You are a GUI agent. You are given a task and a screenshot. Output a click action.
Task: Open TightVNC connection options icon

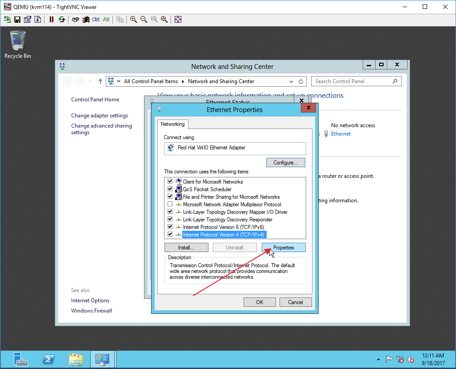pyautogui.click(x=28, y=20)
